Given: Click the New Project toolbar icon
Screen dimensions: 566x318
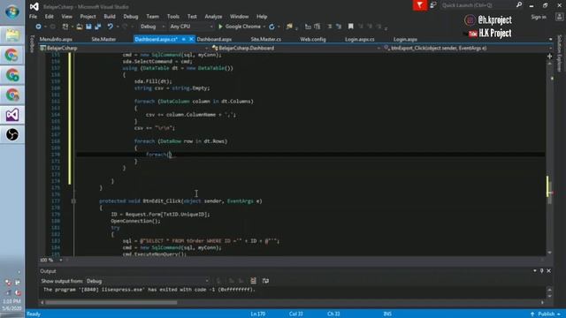Looking at the screenshot, I should 65,26.
